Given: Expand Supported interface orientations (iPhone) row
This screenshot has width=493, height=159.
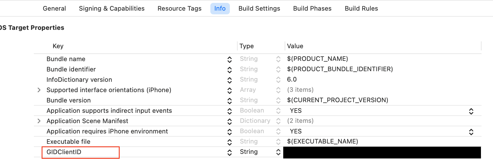Looking at the screenshot, I should [39, 90].
